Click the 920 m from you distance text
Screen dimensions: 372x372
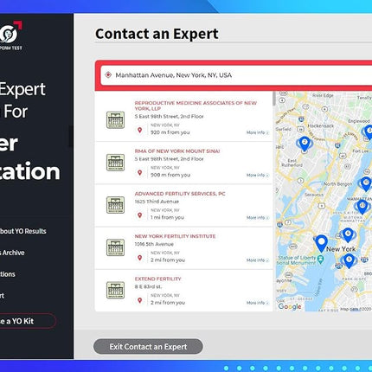[x=170, y=132]
